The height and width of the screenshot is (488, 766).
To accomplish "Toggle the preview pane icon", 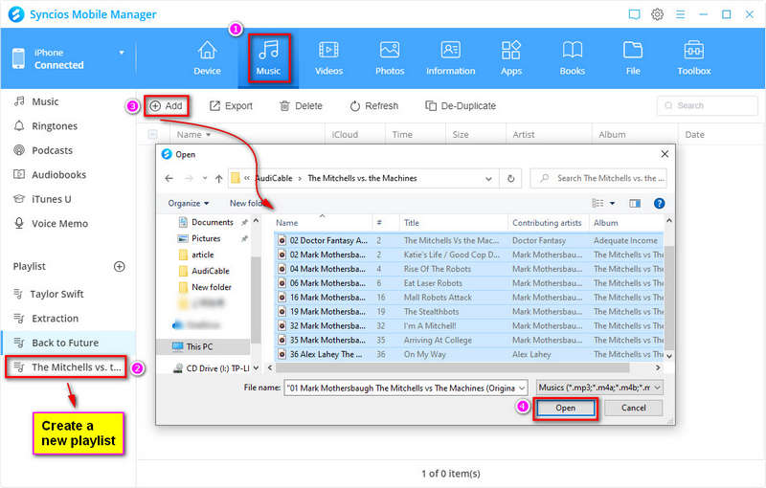I will click(635, 204).
